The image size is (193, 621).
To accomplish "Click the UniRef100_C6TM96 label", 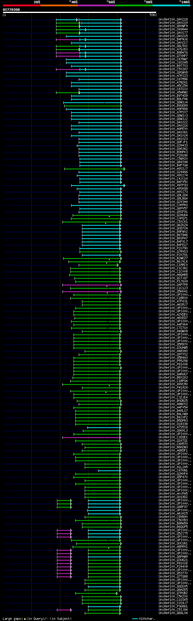I will [173, 79].
